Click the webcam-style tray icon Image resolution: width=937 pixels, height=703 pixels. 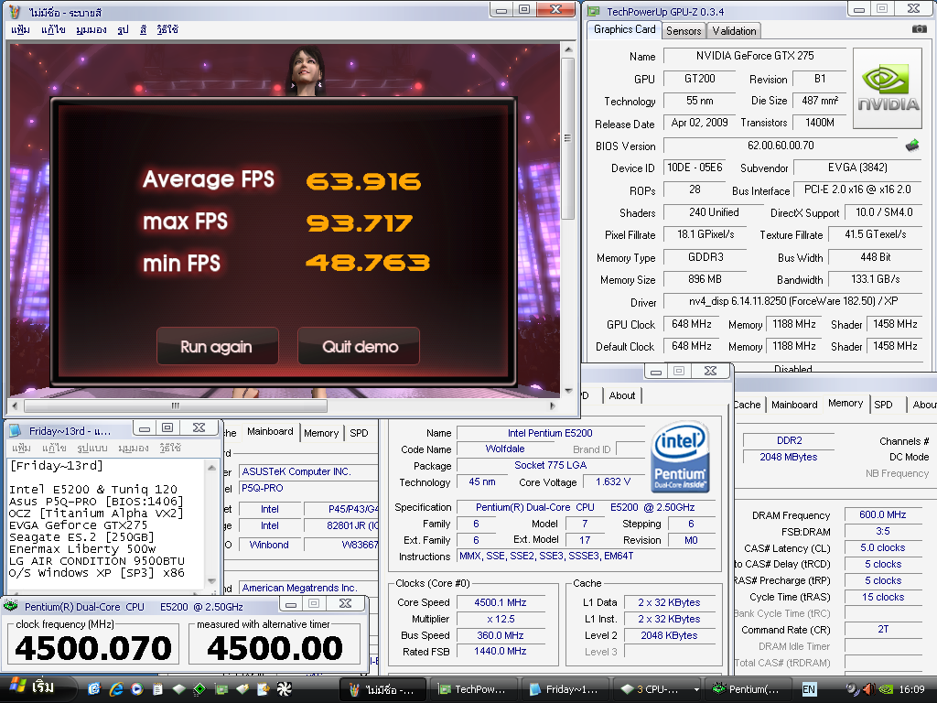pos(852,689)
